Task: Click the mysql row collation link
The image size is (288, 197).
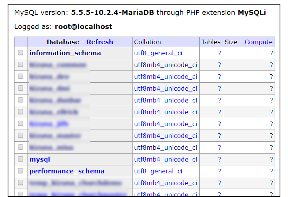Action: pyautogui.click(x=165, y=159)
